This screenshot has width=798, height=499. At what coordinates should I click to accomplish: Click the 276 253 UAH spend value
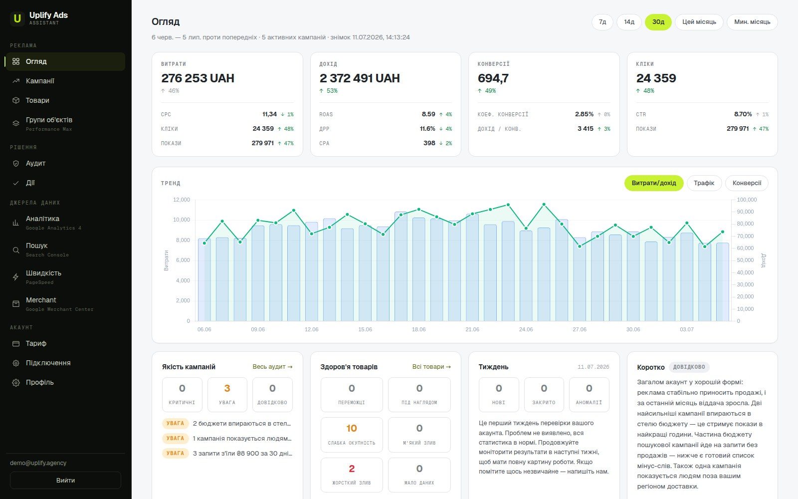tap(198, 78)
